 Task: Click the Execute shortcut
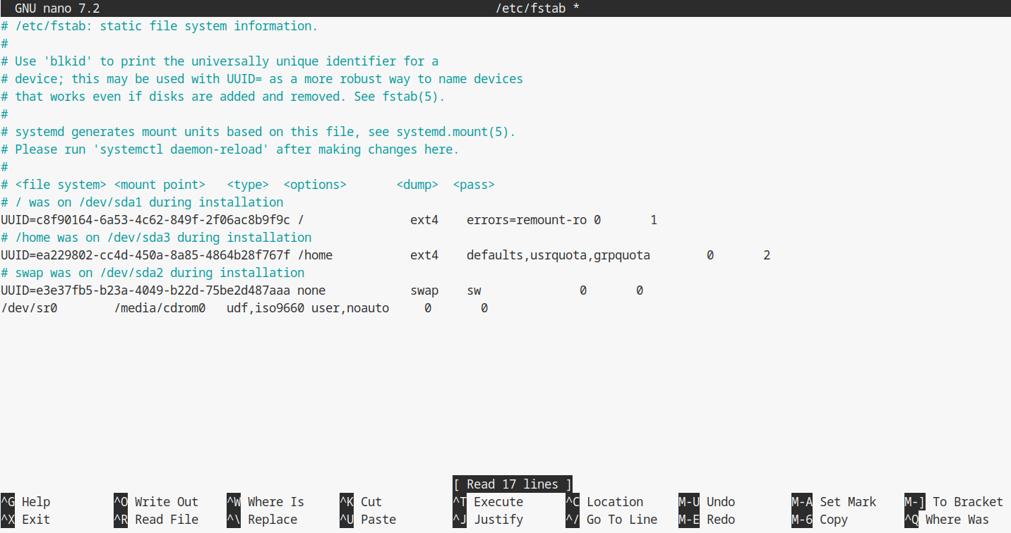point(498,502)
